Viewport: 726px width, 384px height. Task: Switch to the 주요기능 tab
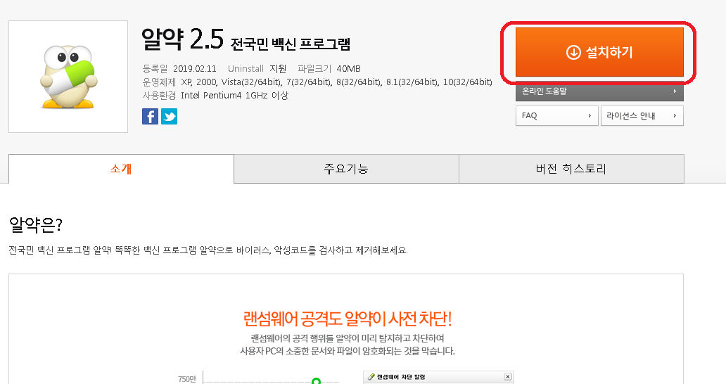pos(346,169)
